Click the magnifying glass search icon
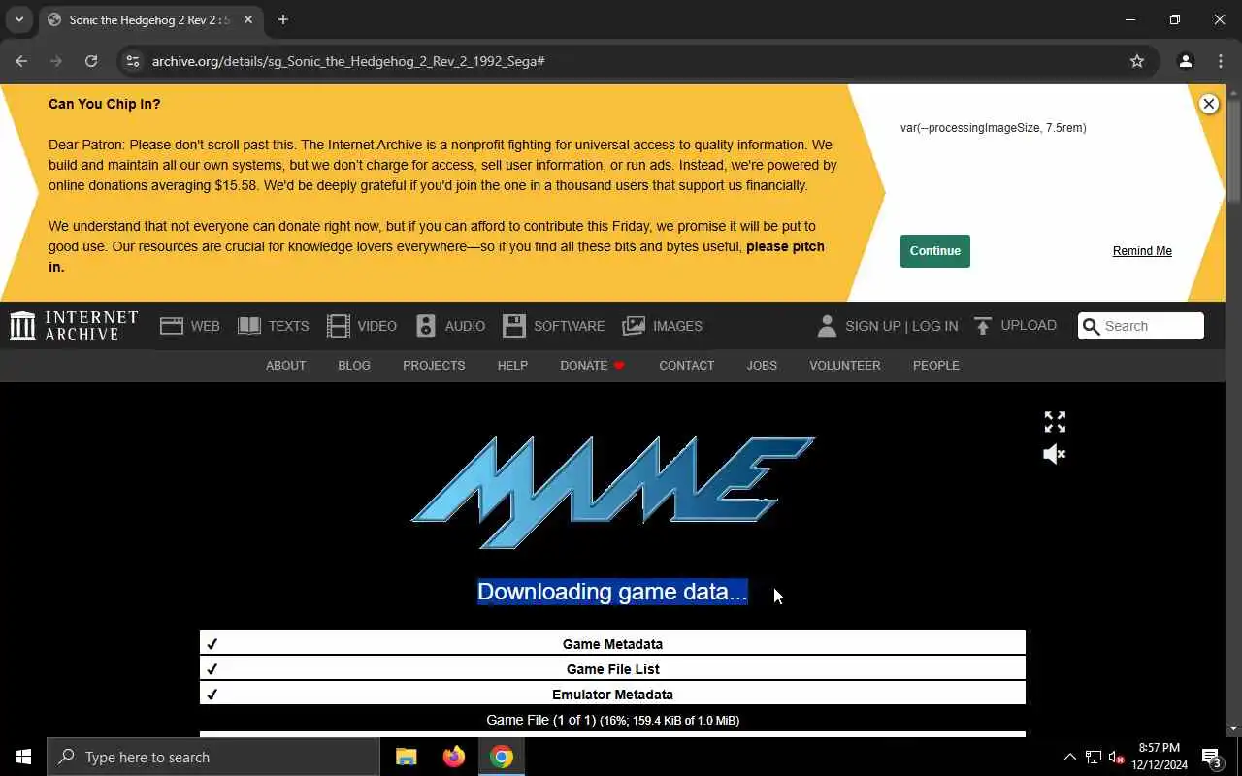The width and height of the screenshot is (1242, 776). pyautogui.click(x=1091, y=326)
